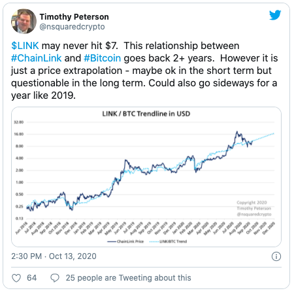
Task: Click the Twitter bird logo icon
Action: click(x=275, y=15)
